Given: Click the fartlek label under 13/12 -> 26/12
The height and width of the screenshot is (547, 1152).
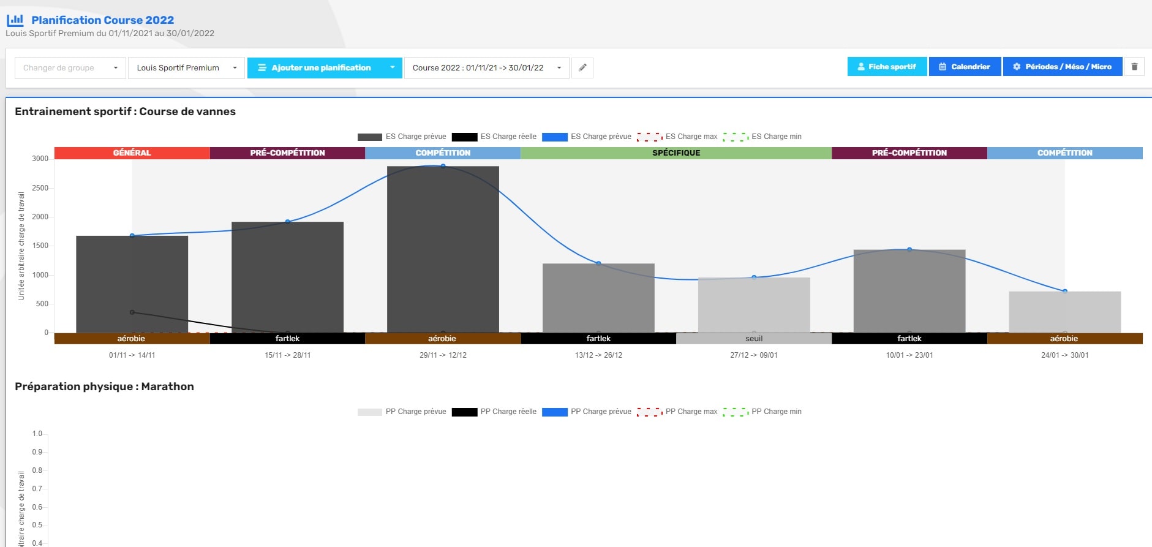Looking at the screenshot, I should pos(598,339).
